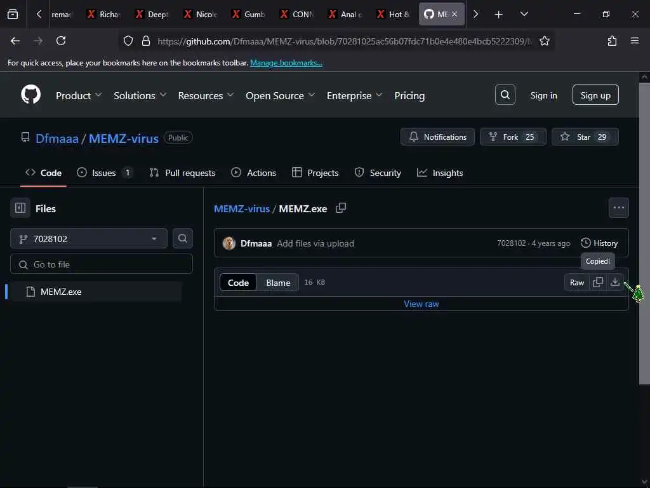This screenshot has height=488, width=650.
Task: Open the Dfmaaa owner link
Action: 56,138
